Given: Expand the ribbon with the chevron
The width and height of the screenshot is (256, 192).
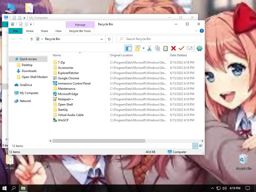Looking at the screenshot, I should coord(196,31).
